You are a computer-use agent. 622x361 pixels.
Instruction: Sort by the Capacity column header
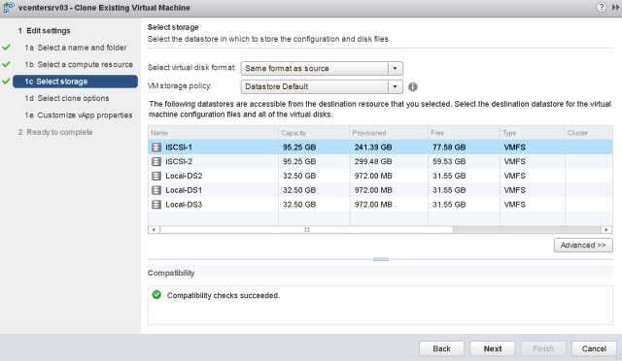pos(314,133)
